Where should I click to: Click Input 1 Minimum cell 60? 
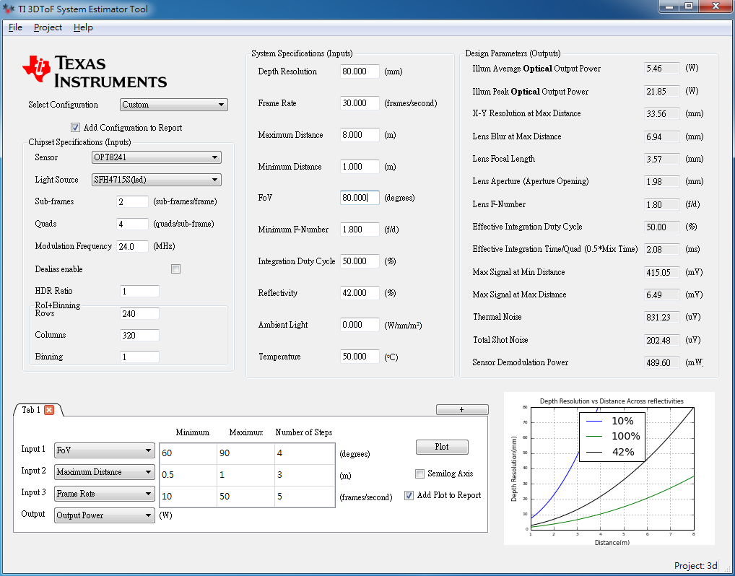[188, 453]
